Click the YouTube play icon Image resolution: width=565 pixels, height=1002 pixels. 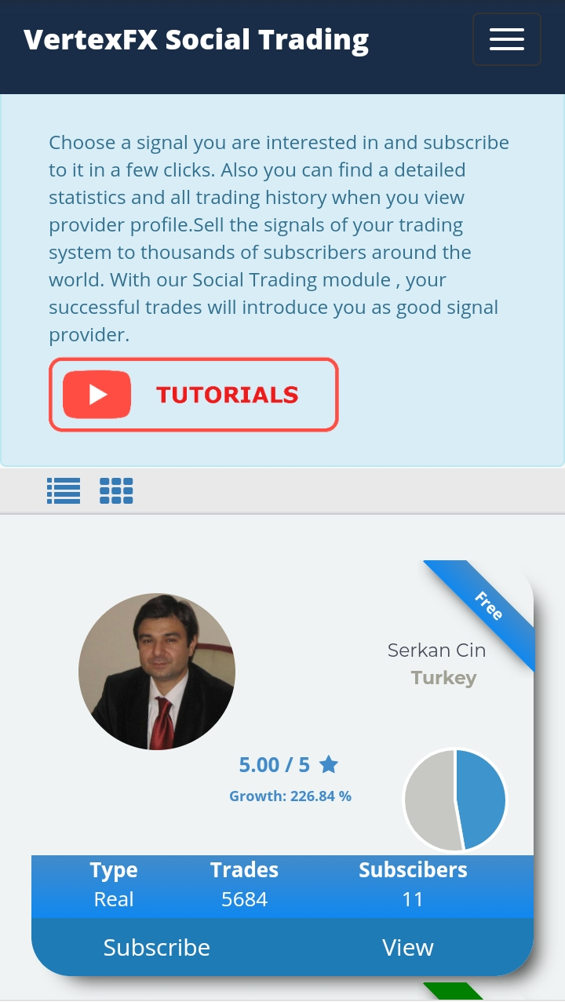pyautogui.click(x=97, y=395)
